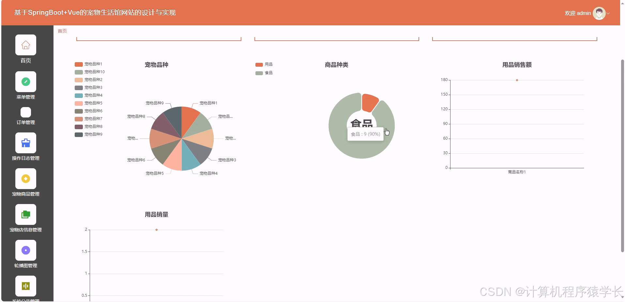This screenshot has height=302, width=625.
Task: Toggle 宠物品种7 legend entry
Action: point(88,119)
